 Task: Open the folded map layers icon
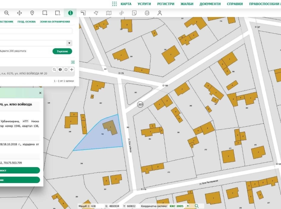coord(109,13)
